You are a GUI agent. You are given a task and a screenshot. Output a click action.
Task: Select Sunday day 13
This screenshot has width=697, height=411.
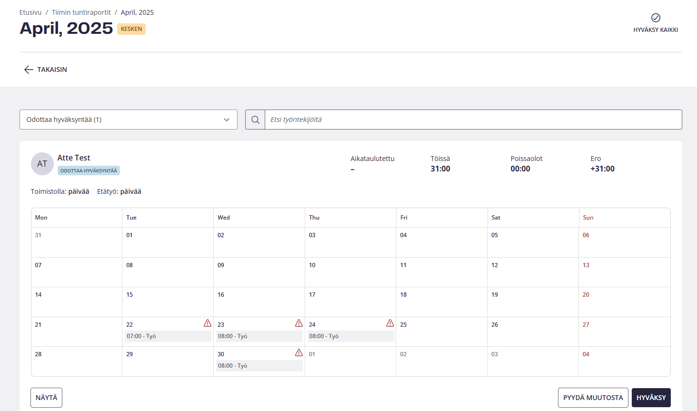click(625, 272)
